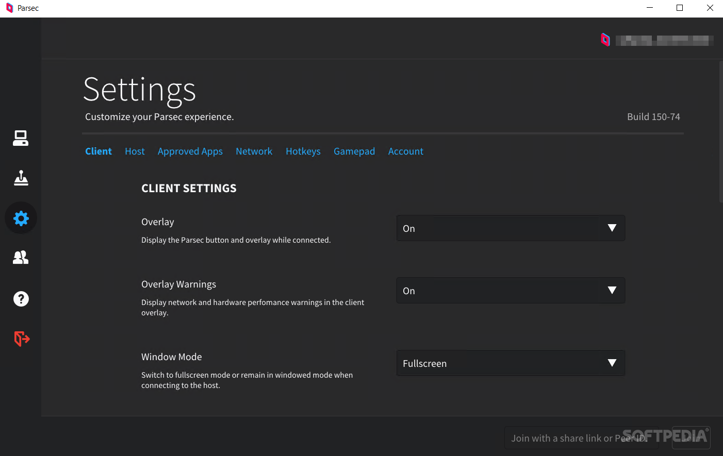Screen dimensions: 723x456
Task: Minimize the Parsec window
Action: (650, 8)
